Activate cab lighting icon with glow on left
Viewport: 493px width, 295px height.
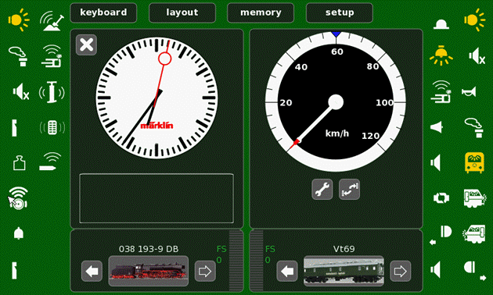pyautogui.click(x=473, y=234)
